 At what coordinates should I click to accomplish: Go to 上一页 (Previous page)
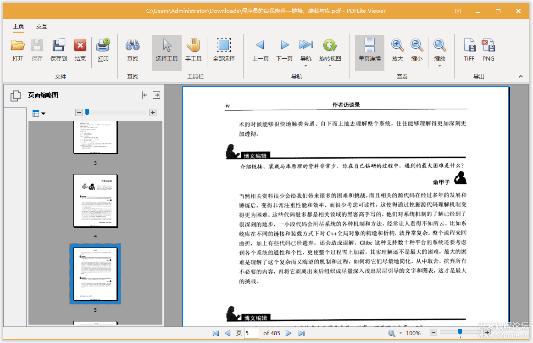(260, 45)
